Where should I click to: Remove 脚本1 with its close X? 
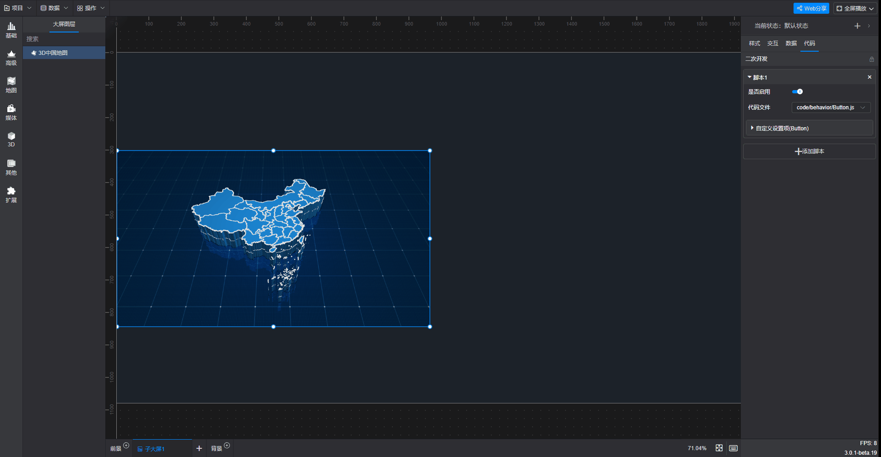[869, 77]
